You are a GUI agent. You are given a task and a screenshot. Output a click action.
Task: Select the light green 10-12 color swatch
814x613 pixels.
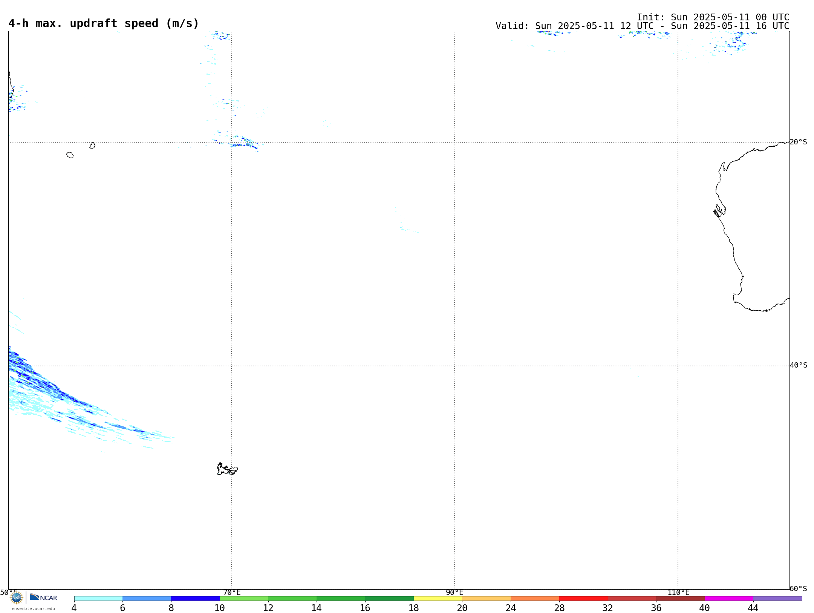[x=244, y=599]
